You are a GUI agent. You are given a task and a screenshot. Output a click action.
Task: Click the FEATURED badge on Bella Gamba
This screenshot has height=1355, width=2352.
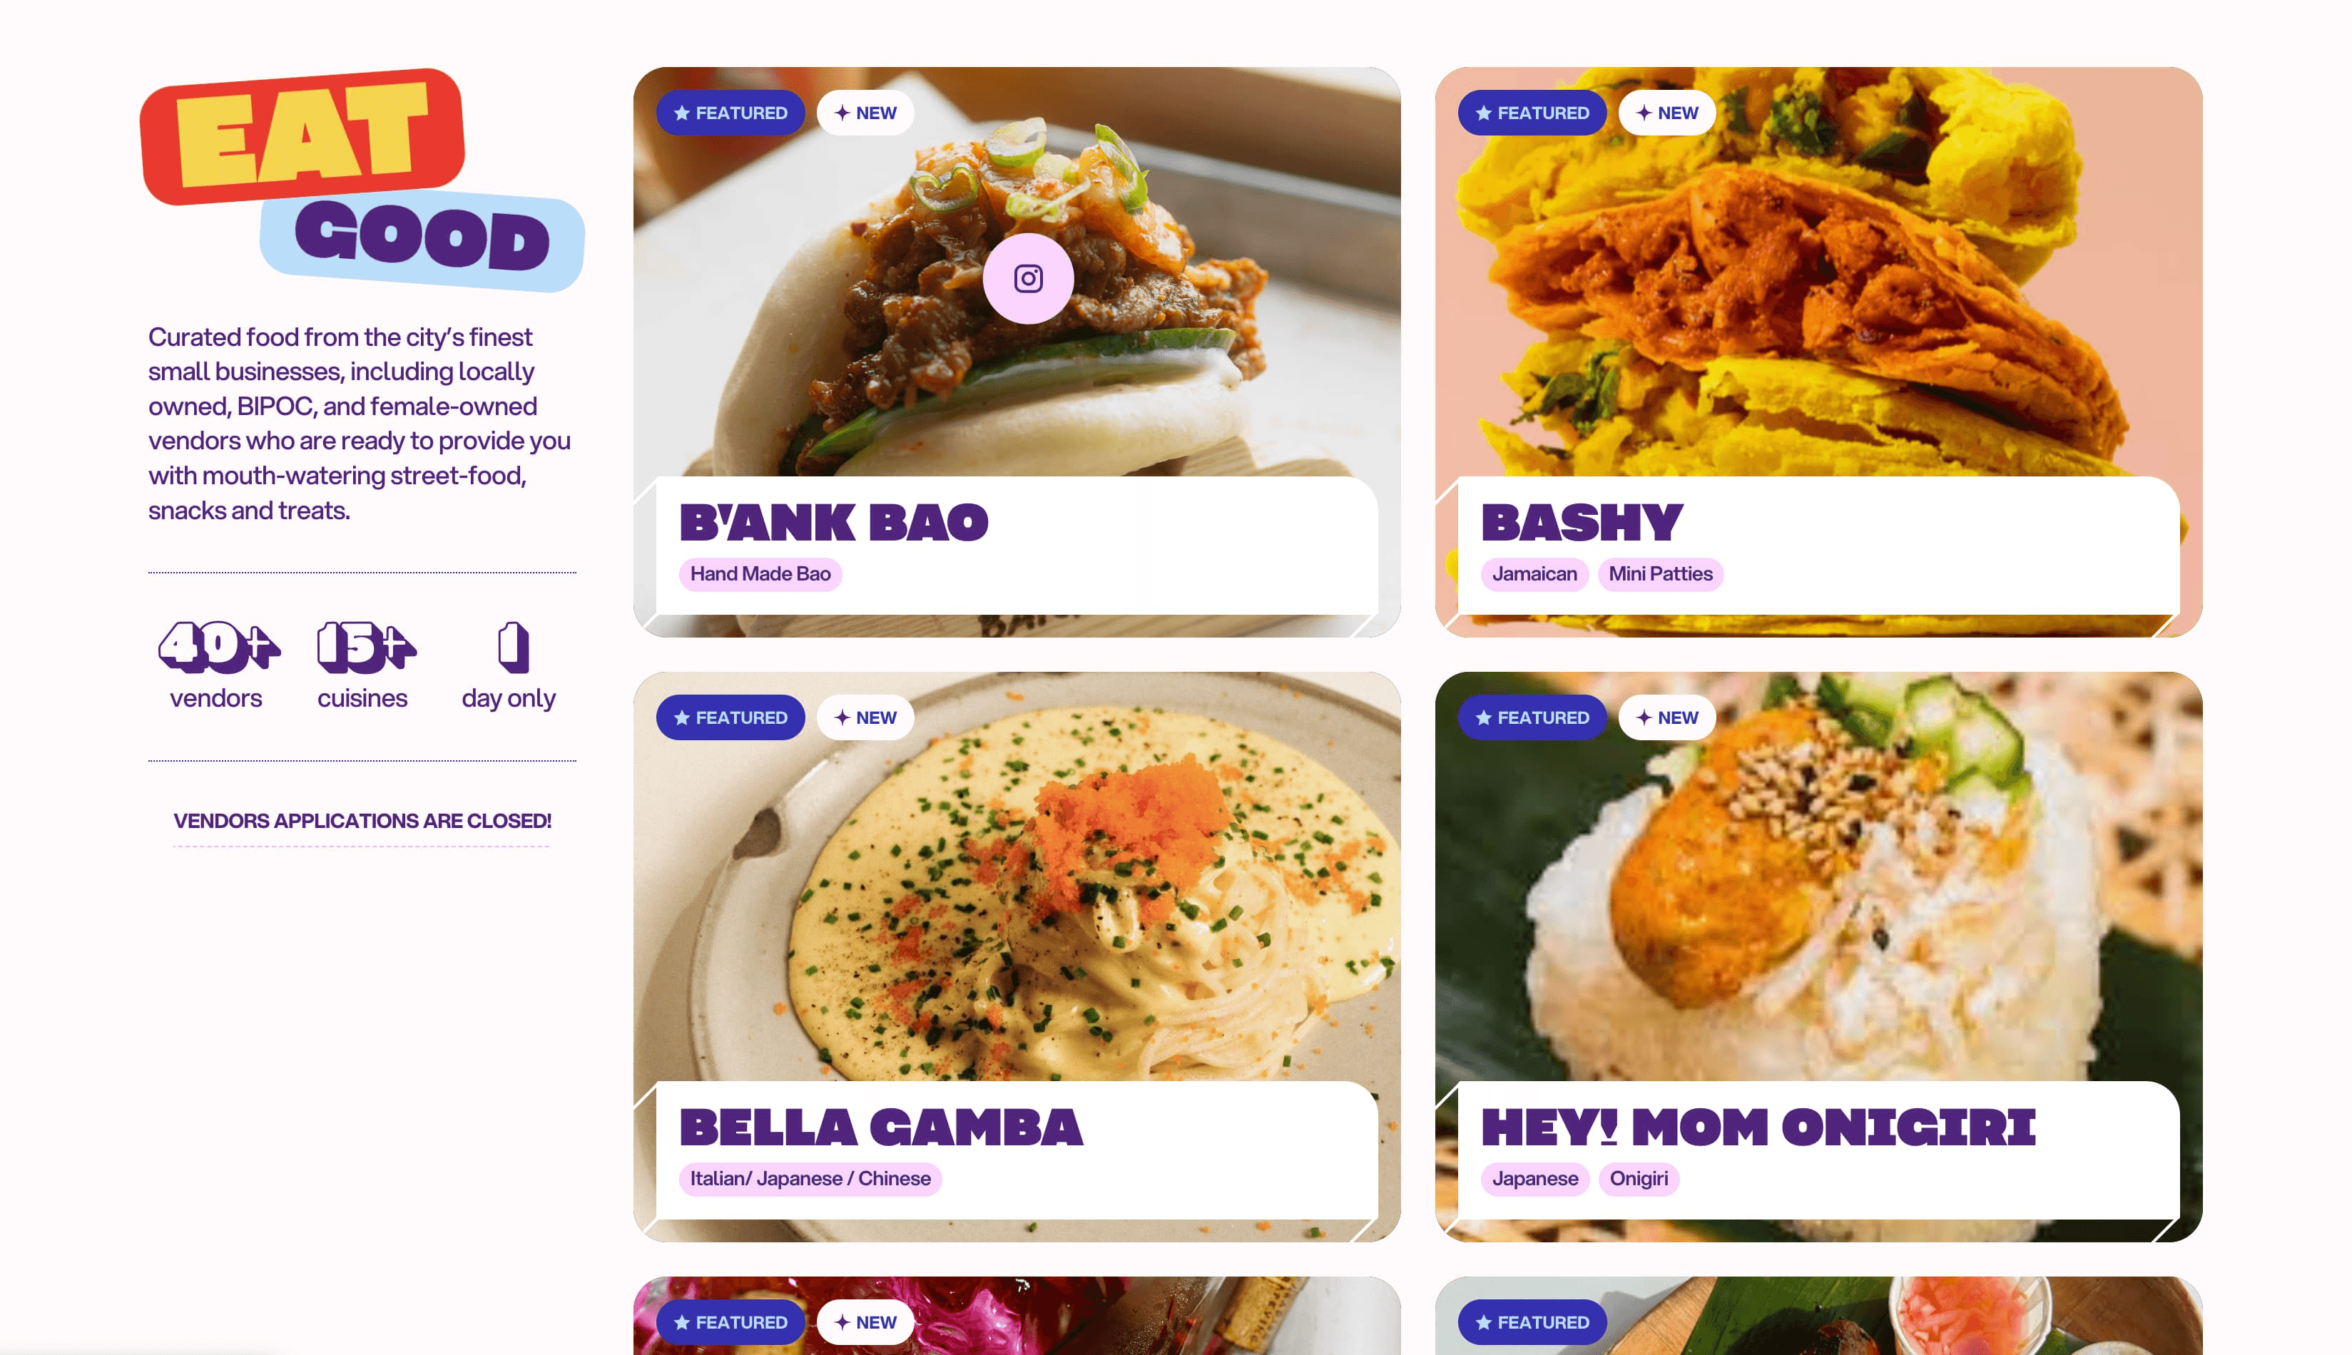point(730,717)
